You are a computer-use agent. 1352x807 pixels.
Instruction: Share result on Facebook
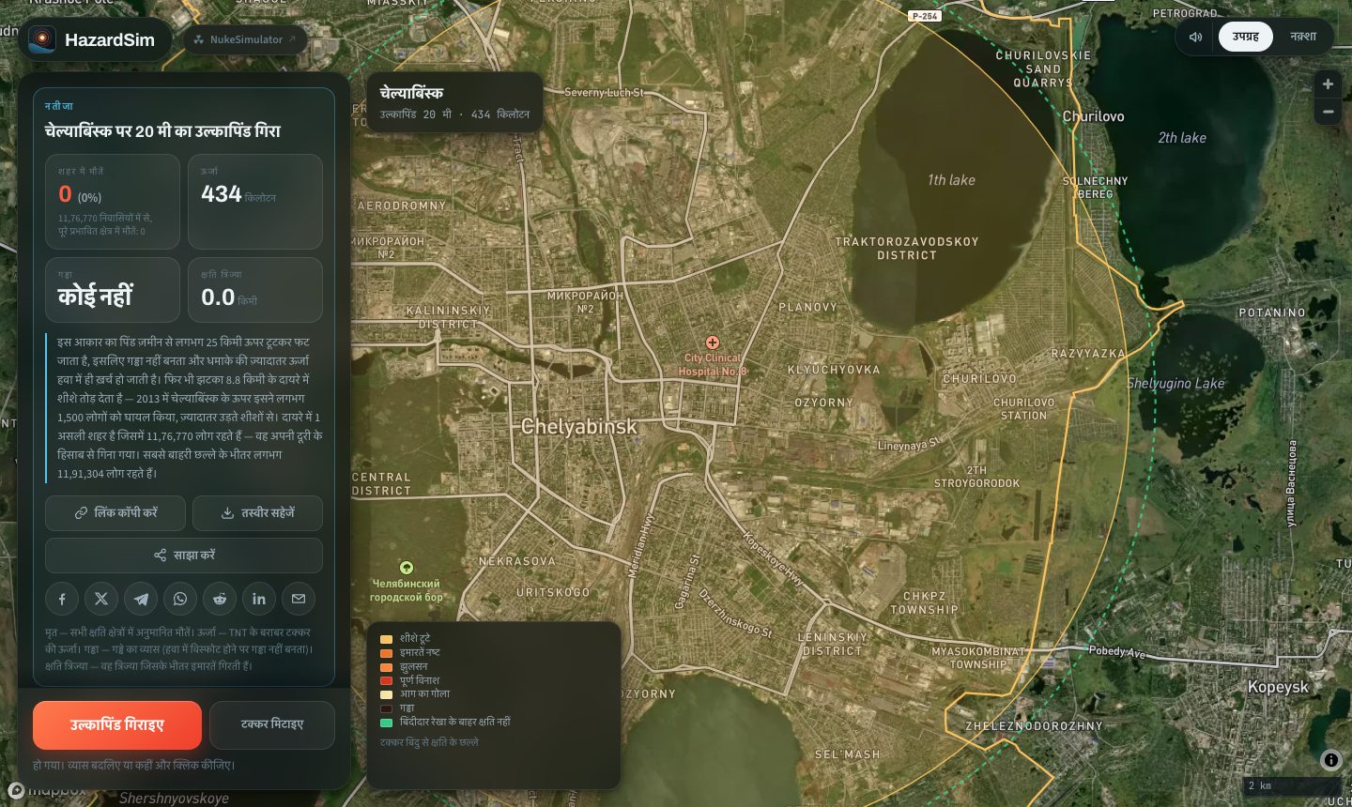62,599
